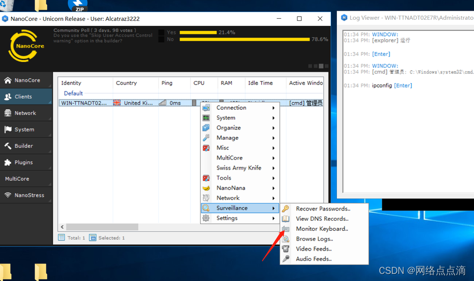
Task: Click the Default group label
Action: coord(73,93)
